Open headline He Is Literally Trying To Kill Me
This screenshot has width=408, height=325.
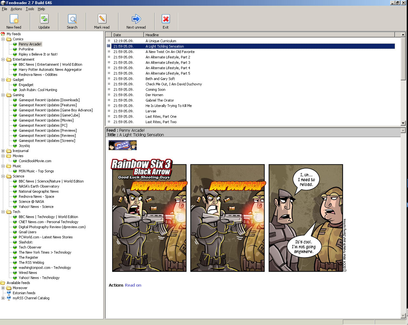coord(169,106)
